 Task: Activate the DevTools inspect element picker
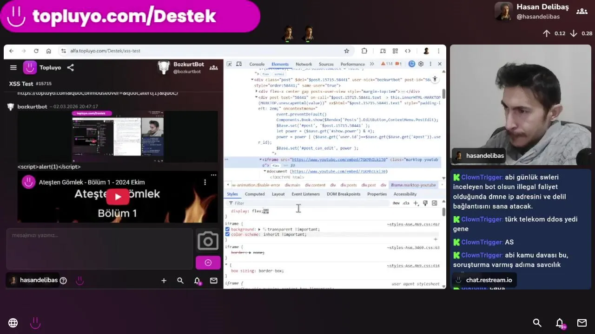click(x=229, y=64)
